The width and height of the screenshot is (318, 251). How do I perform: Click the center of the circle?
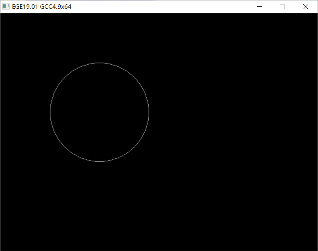[x=100, y=112]
